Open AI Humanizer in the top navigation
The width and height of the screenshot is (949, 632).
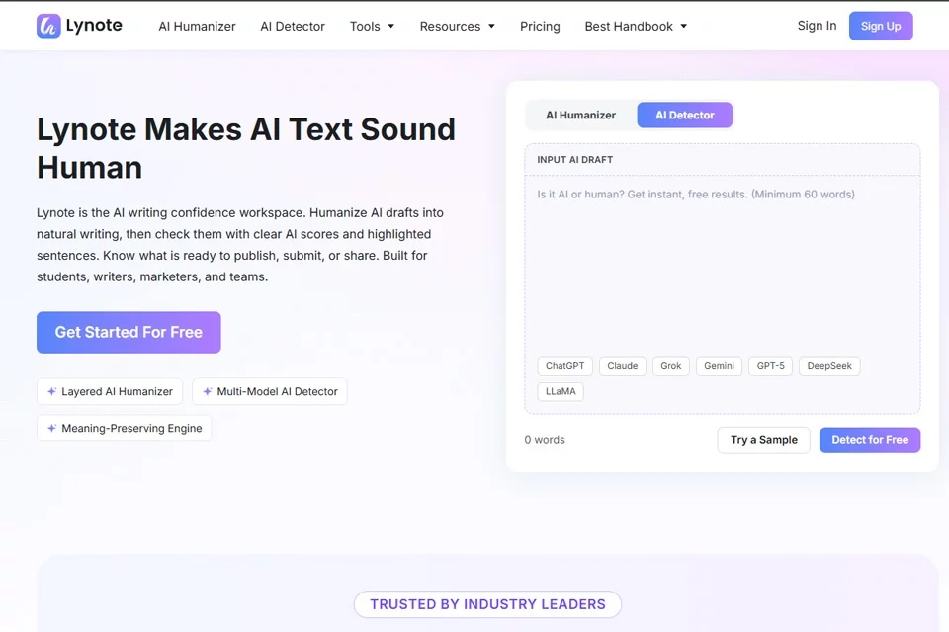197,26
